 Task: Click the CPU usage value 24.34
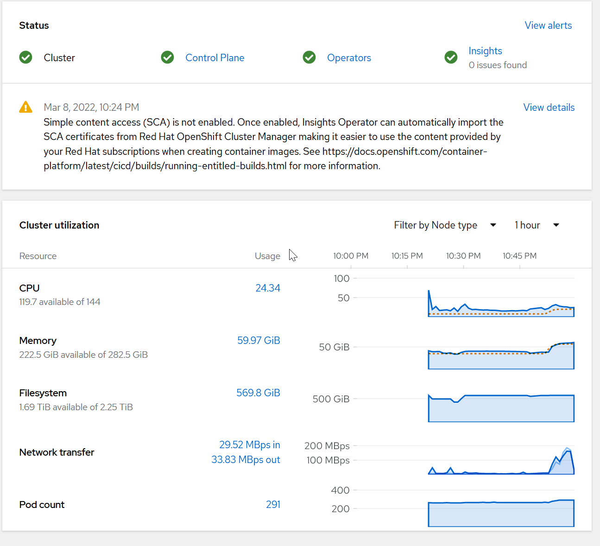pyautogui.click(x=268, y=288)
